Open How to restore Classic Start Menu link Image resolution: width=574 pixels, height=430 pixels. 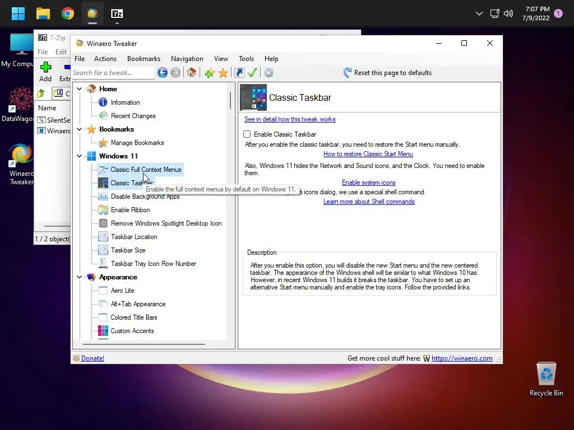coord(368,154)
